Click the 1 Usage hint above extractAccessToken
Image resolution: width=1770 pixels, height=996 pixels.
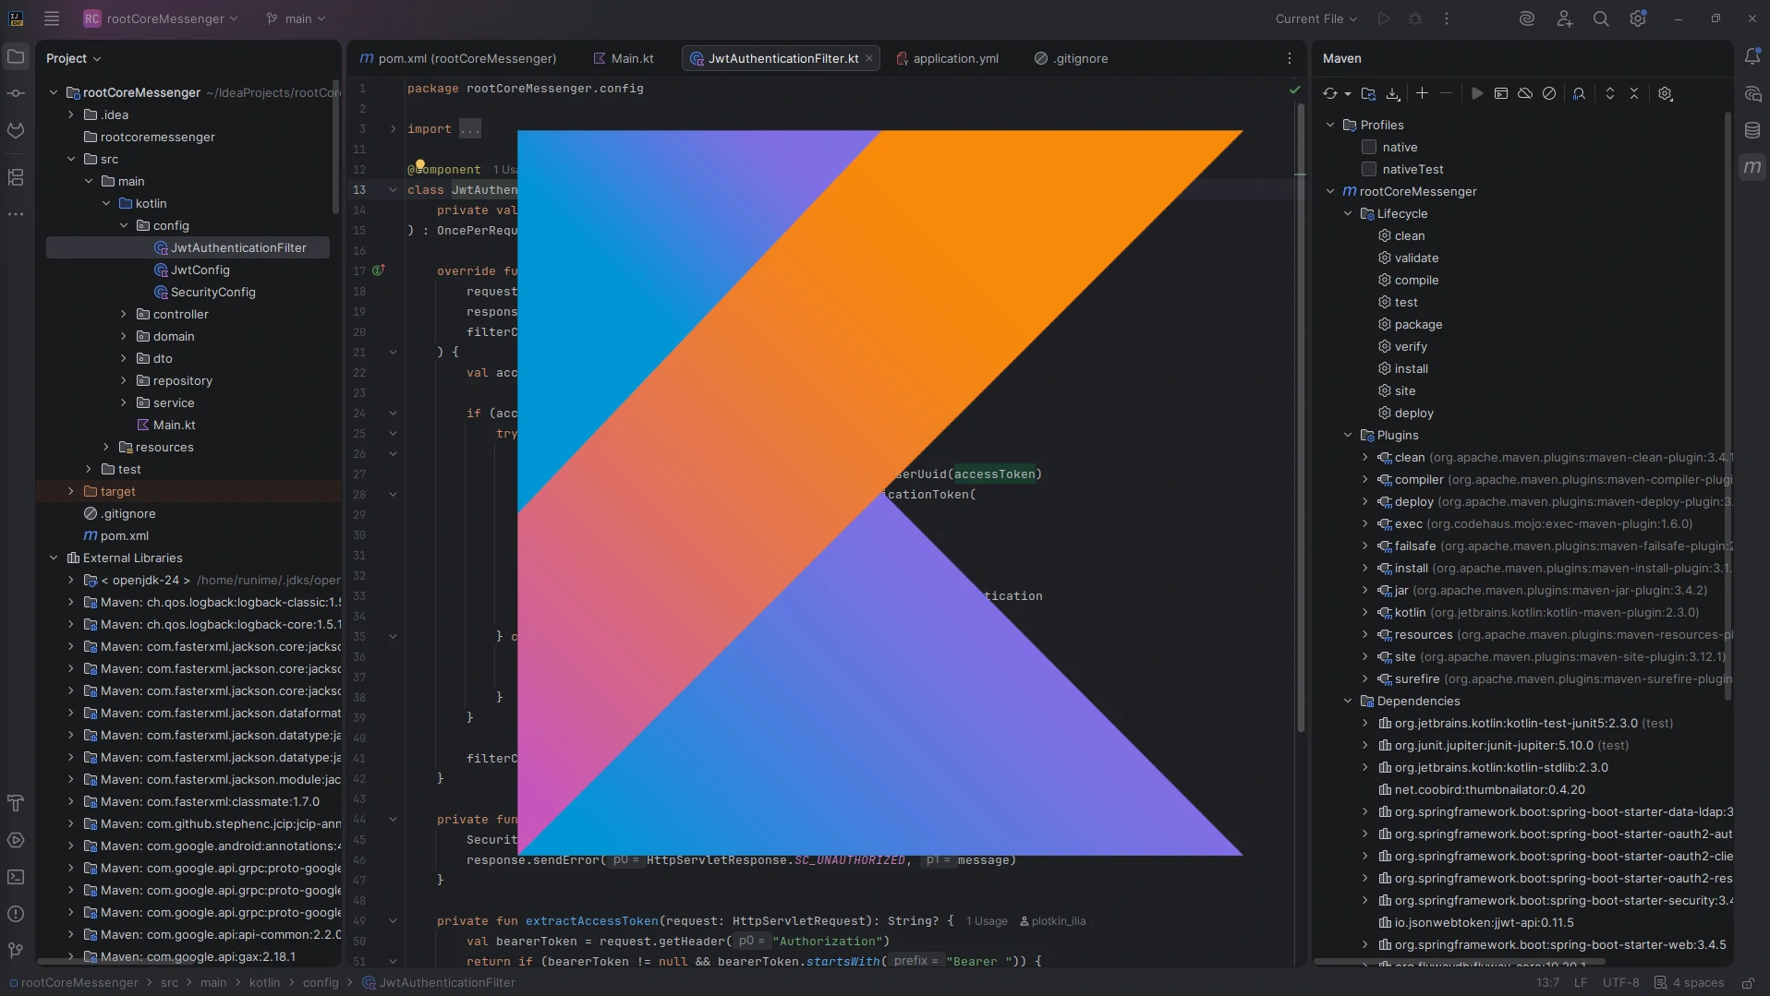point(985,920)
